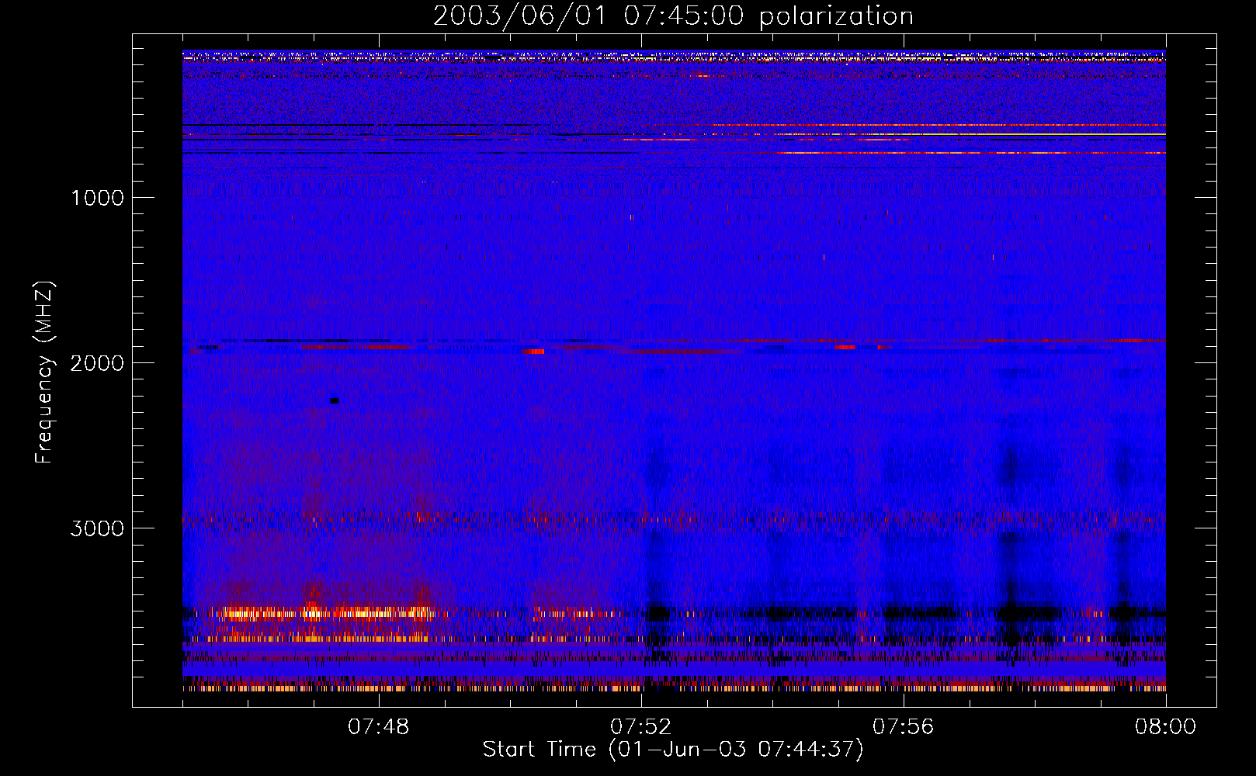
Task: Click the 2000 frequency tick label
Action: point(98,363)
